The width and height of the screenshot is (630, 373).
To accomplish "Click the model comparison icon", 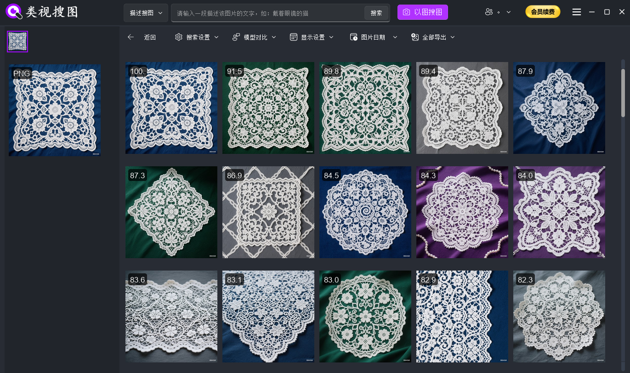I will point(236,37).
